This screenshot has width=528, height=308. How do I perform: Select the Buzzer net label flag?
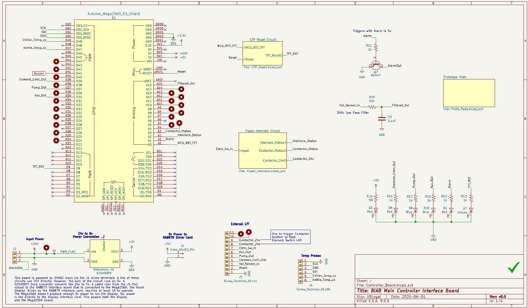coord(39,73)
